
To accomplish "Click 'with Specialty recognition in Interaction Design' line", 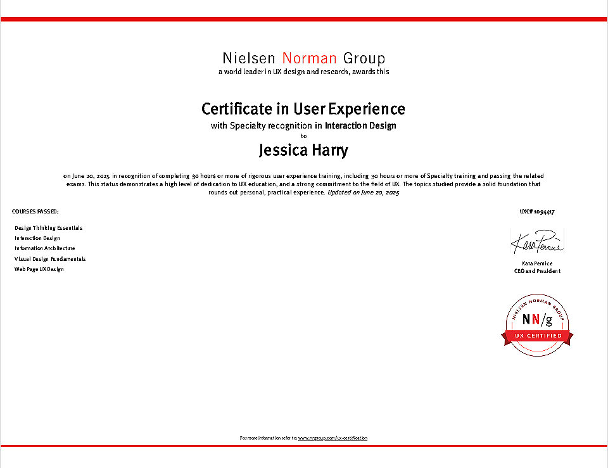I will coord(303,125).
